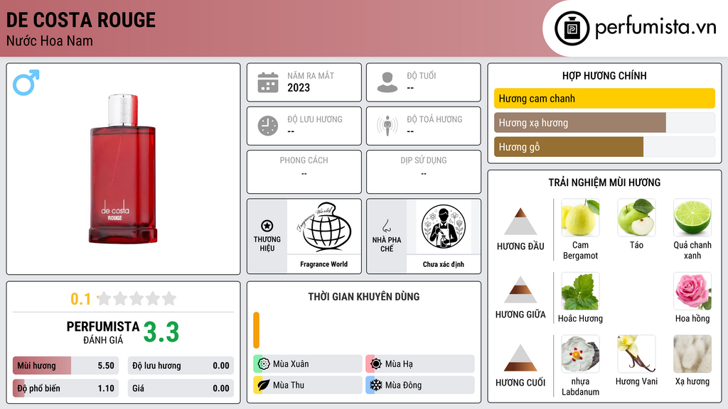Click the DE COSTA ROUGE title
Viewport: 728px width, 409px height.
click(81, 20)
